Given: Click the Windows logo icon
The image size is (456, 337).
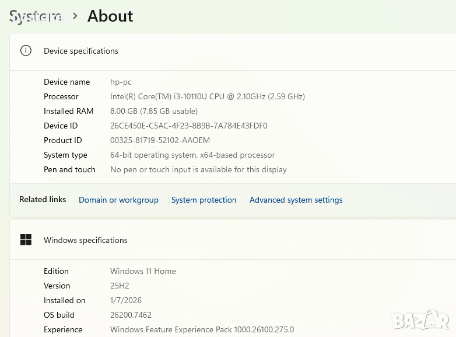Looking at the screenshot, I should [x=26, y=240].
